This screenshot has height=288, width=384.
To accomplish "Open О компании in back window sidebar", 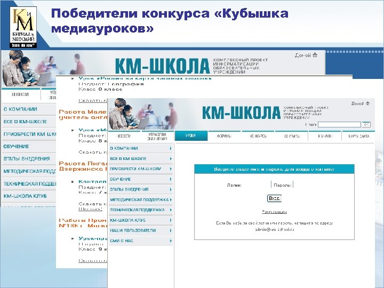I will pos(29,109).
